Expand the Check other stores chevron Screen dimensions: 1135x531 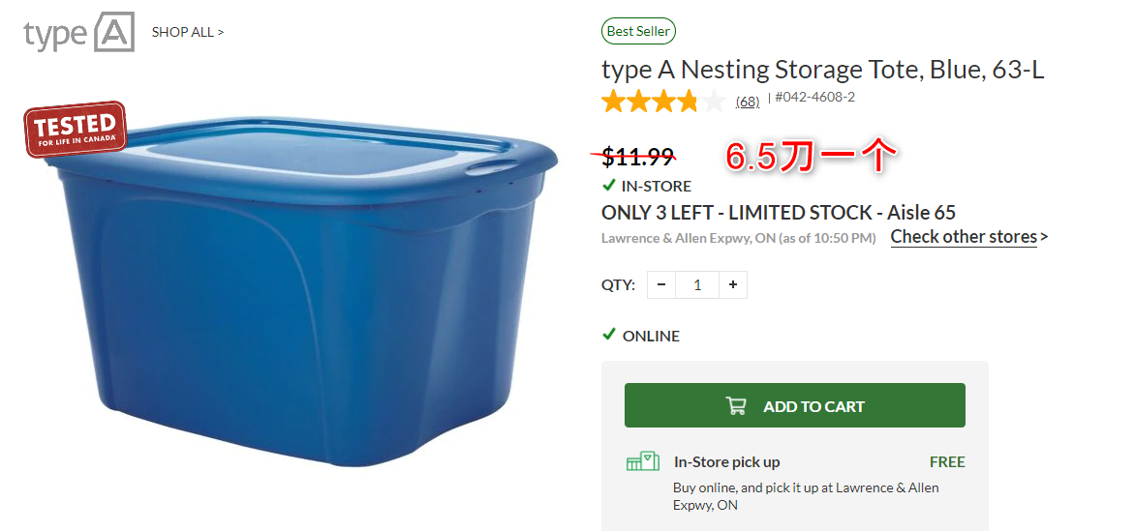[1044, 237]
